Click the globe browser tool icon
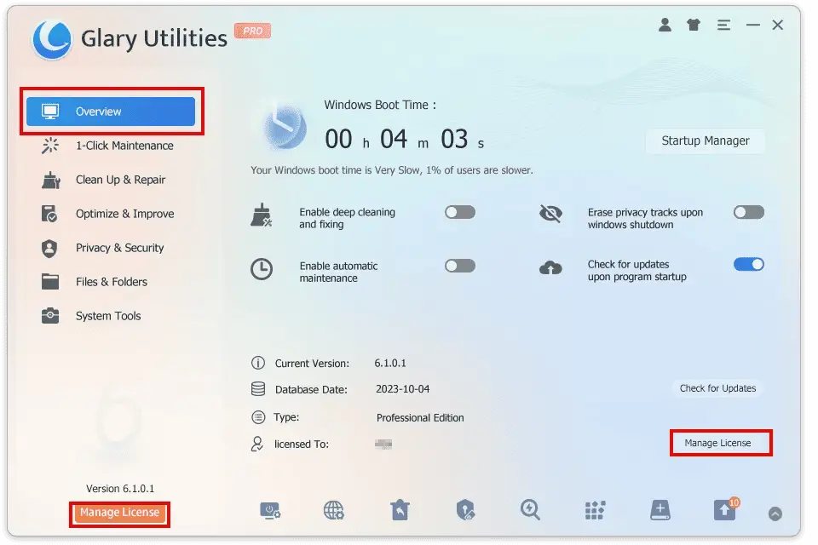818x545 pixels. (x=333, y=510)
